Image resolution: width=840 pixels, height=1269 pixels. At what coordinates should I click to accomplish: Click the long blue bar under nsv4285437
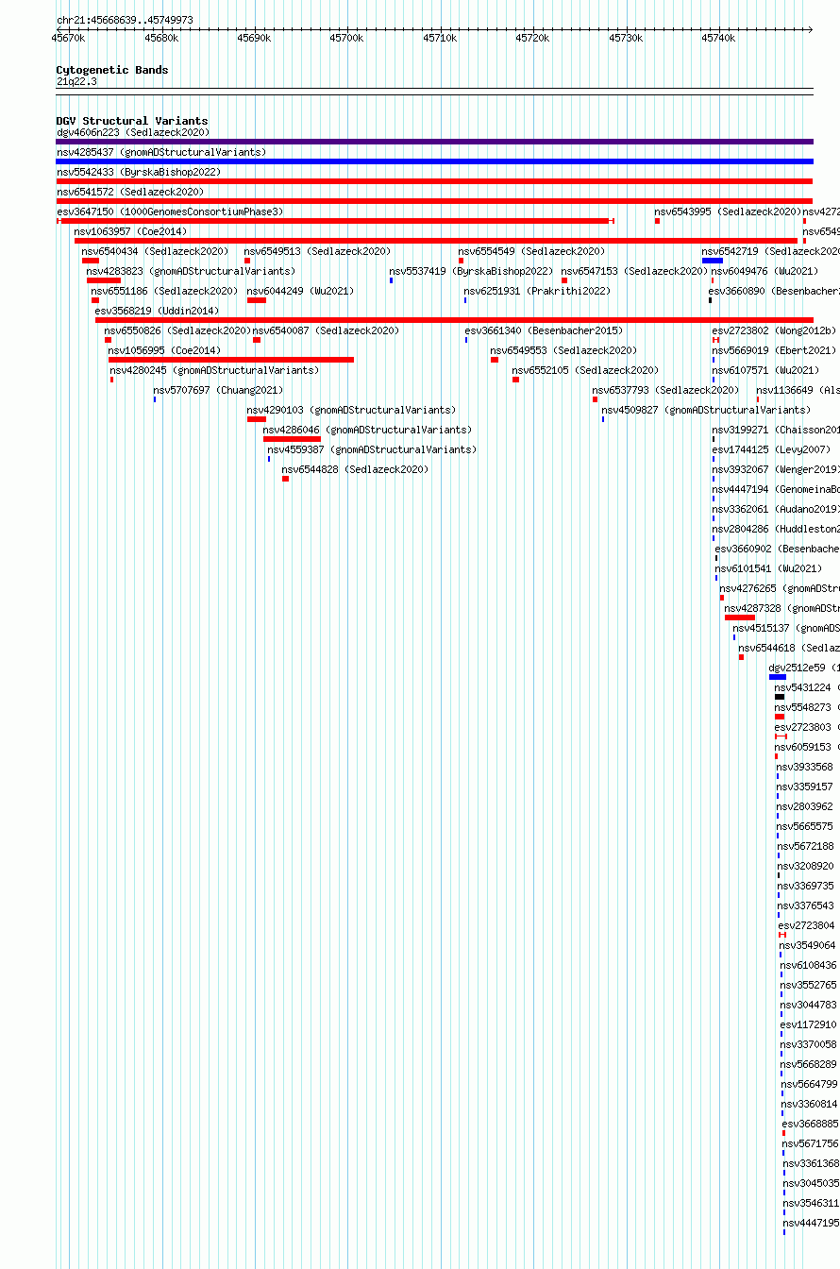(434, 161)
